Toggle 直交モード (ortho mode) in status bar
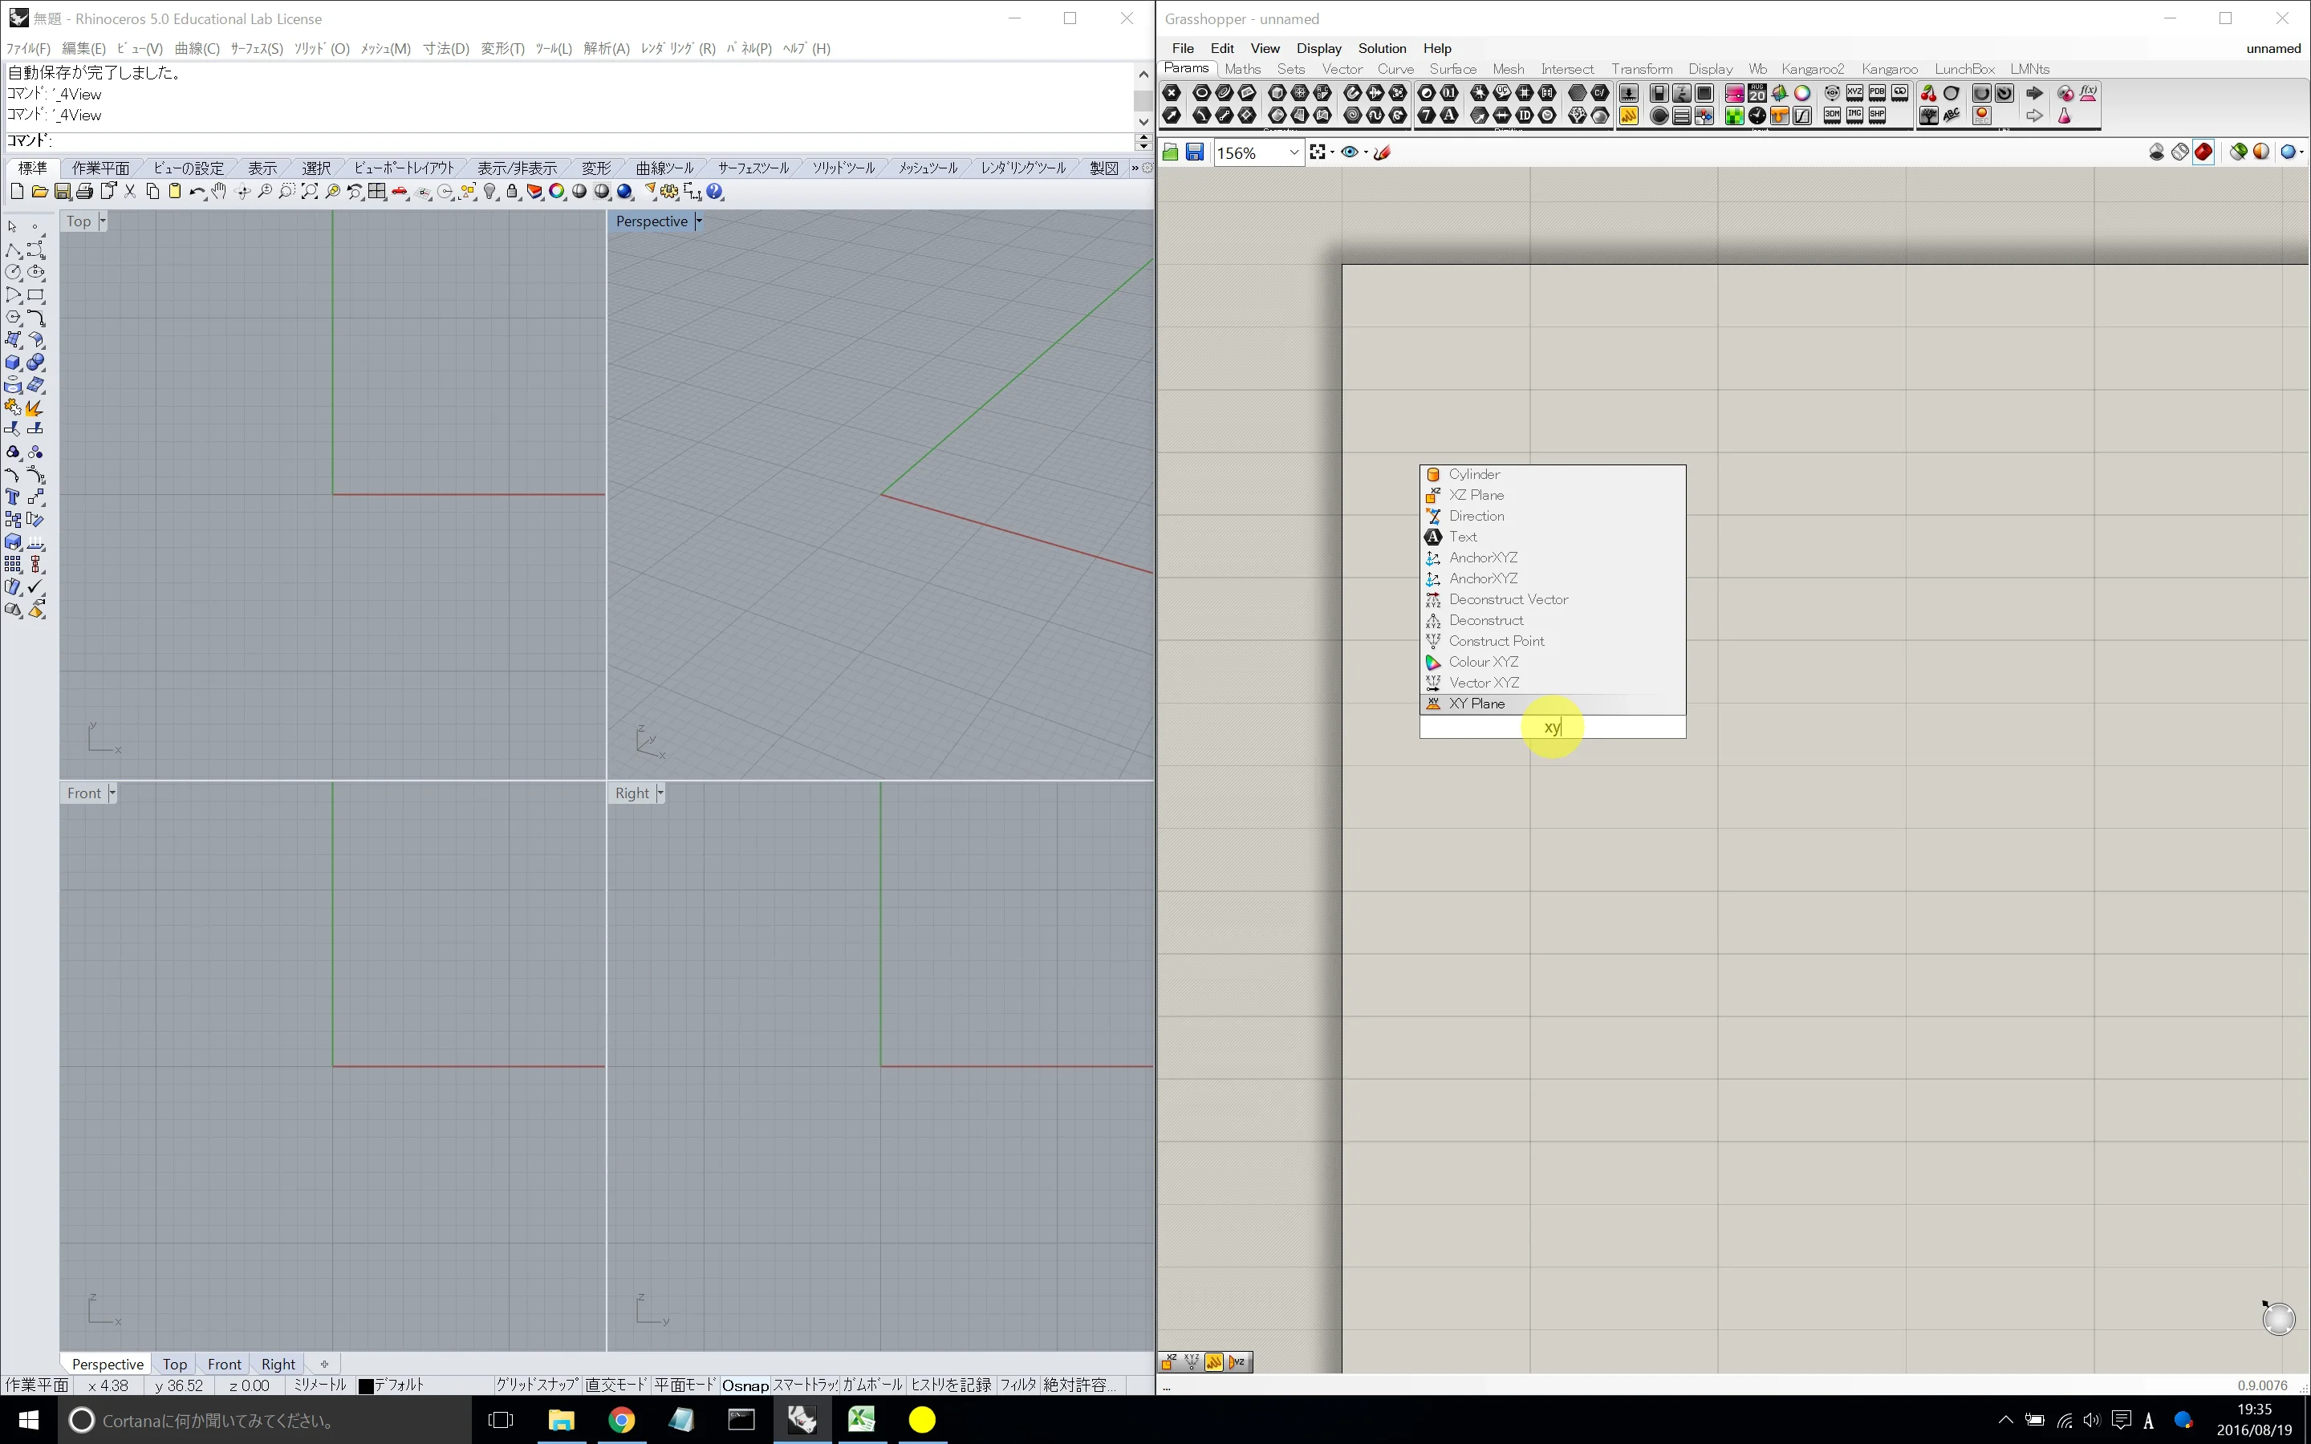The image size is (2311, 1444). [616, 1385]
